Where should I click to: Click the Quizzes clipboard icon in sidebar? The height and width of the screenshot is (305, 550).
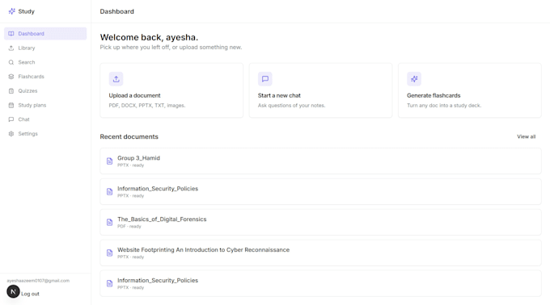point(11,91)
